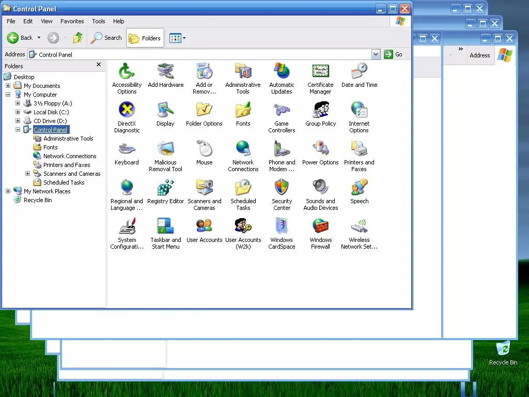Select Network Connections in folder tree
Screen dimensions: 529x397
click(x=70, y=156)
